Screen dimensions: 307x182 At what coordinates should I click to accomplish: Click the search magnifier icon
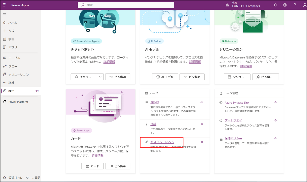83,5
